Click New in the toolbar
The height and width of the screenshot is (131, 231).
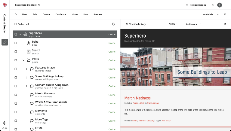(x=24, y=14)
